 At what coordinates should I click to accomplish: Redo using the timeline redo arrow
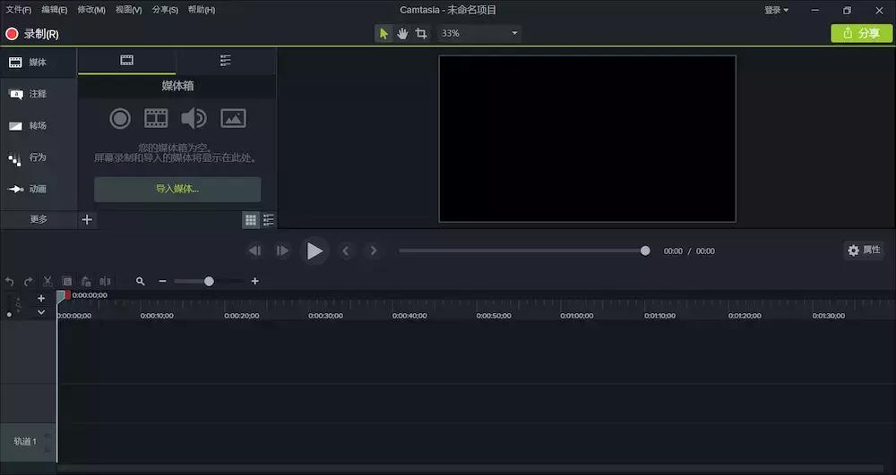coord(28,281)
